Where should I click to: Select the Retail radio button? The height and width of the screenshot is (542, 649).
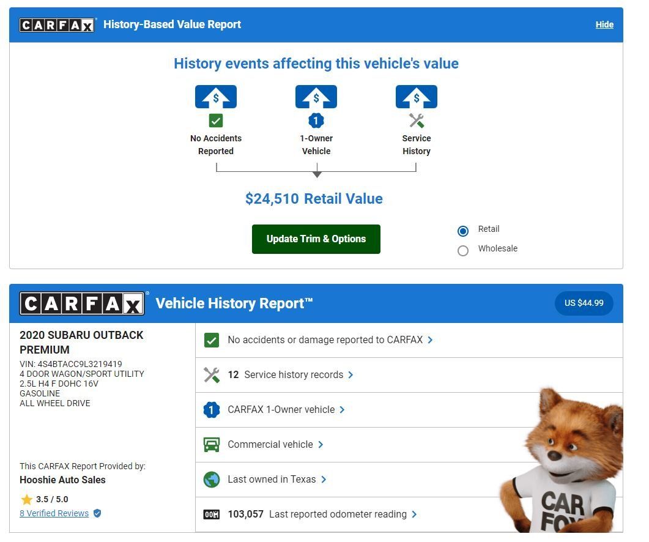[463, 231]
